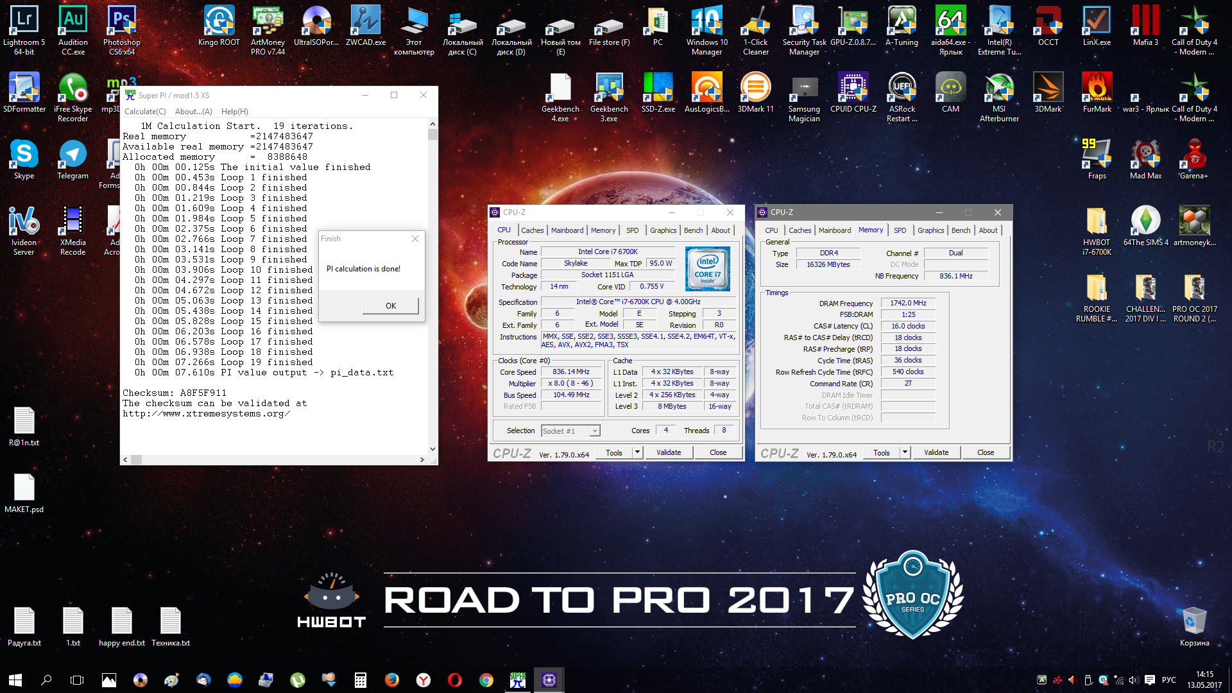Expand Tools dropdown arrow in left CPU-Z
The height and width of the screenshot is (693, 1232).
coord(637,452)
